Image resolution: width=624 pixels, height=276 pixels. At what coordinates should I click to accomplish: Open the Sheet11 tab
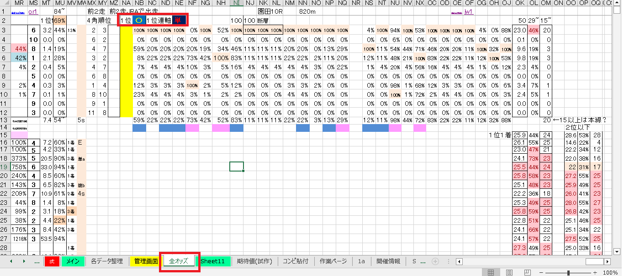tap(213, 261)
